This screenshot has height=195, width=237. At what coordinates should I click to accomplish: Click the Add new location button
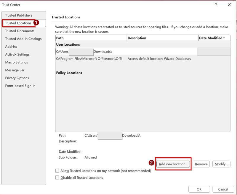(x=173, y=163)
